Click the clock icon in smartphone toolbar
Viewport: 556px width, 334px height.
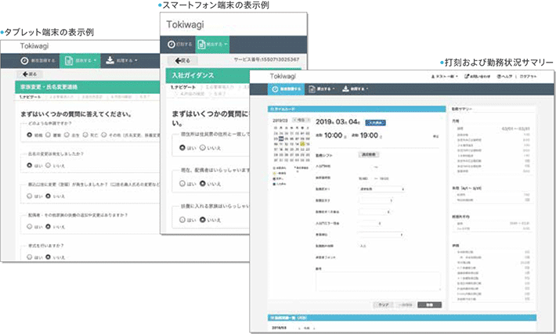(171, 44)
